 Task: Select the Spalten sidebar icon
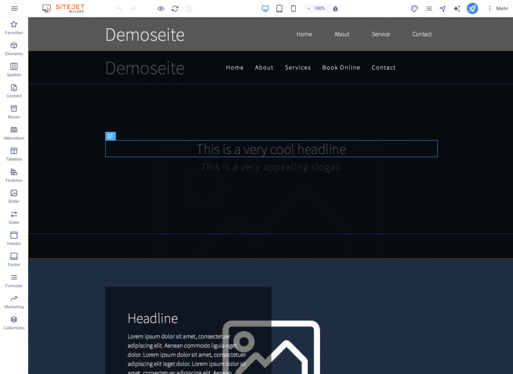coord(14,68)
